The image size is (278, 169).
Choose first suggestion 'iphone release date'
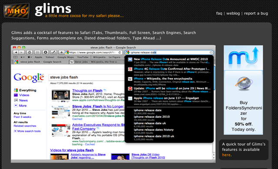point(148,110)
